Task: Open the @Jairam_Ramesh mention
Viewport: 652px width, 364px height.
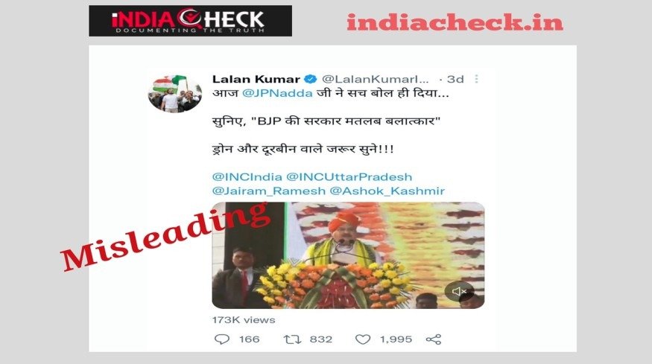Action: pyautogui.click(x=268, y=191)
